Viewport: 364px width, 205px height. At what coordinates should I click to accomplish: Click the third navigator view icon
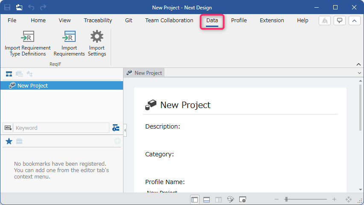(29, 74)
